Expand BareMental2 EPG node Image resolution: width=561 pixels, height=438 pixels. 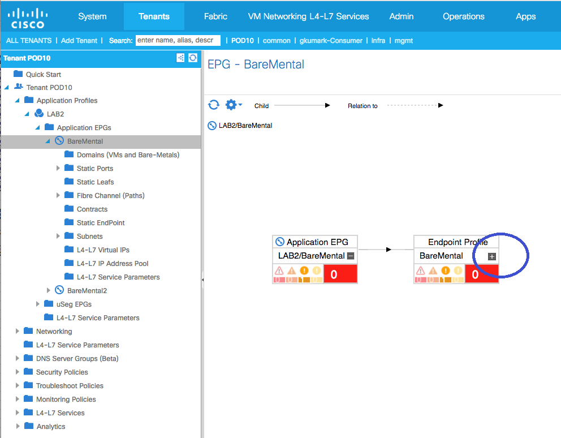tap(48, 290)
